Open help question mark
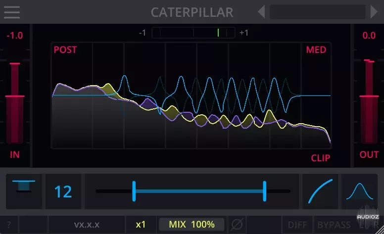Viewport: 384px width, 234px height. click(9, 225)
